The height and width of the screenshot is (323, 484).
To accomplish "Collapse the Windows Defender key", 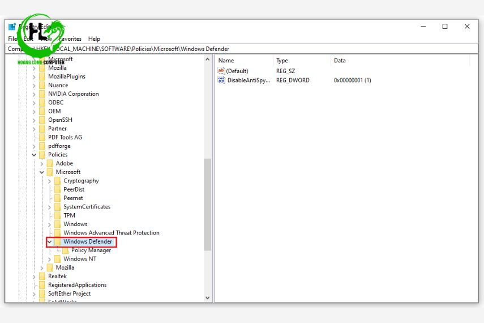I will point(50,242).
